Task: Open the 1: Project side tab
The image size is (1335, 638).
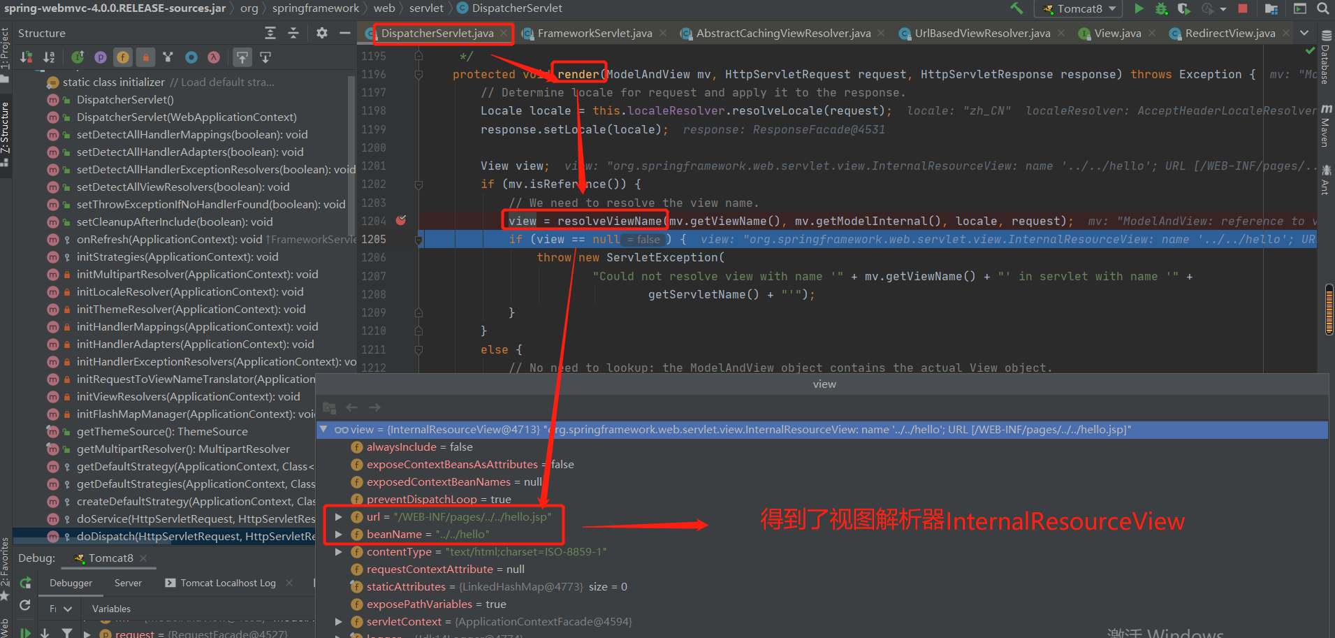Action: (x=6, y=55)
